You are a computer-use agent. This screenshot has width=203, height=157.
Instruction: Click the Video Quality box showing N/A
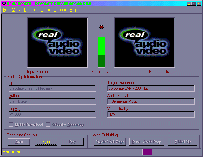click(x=151, y=114)
